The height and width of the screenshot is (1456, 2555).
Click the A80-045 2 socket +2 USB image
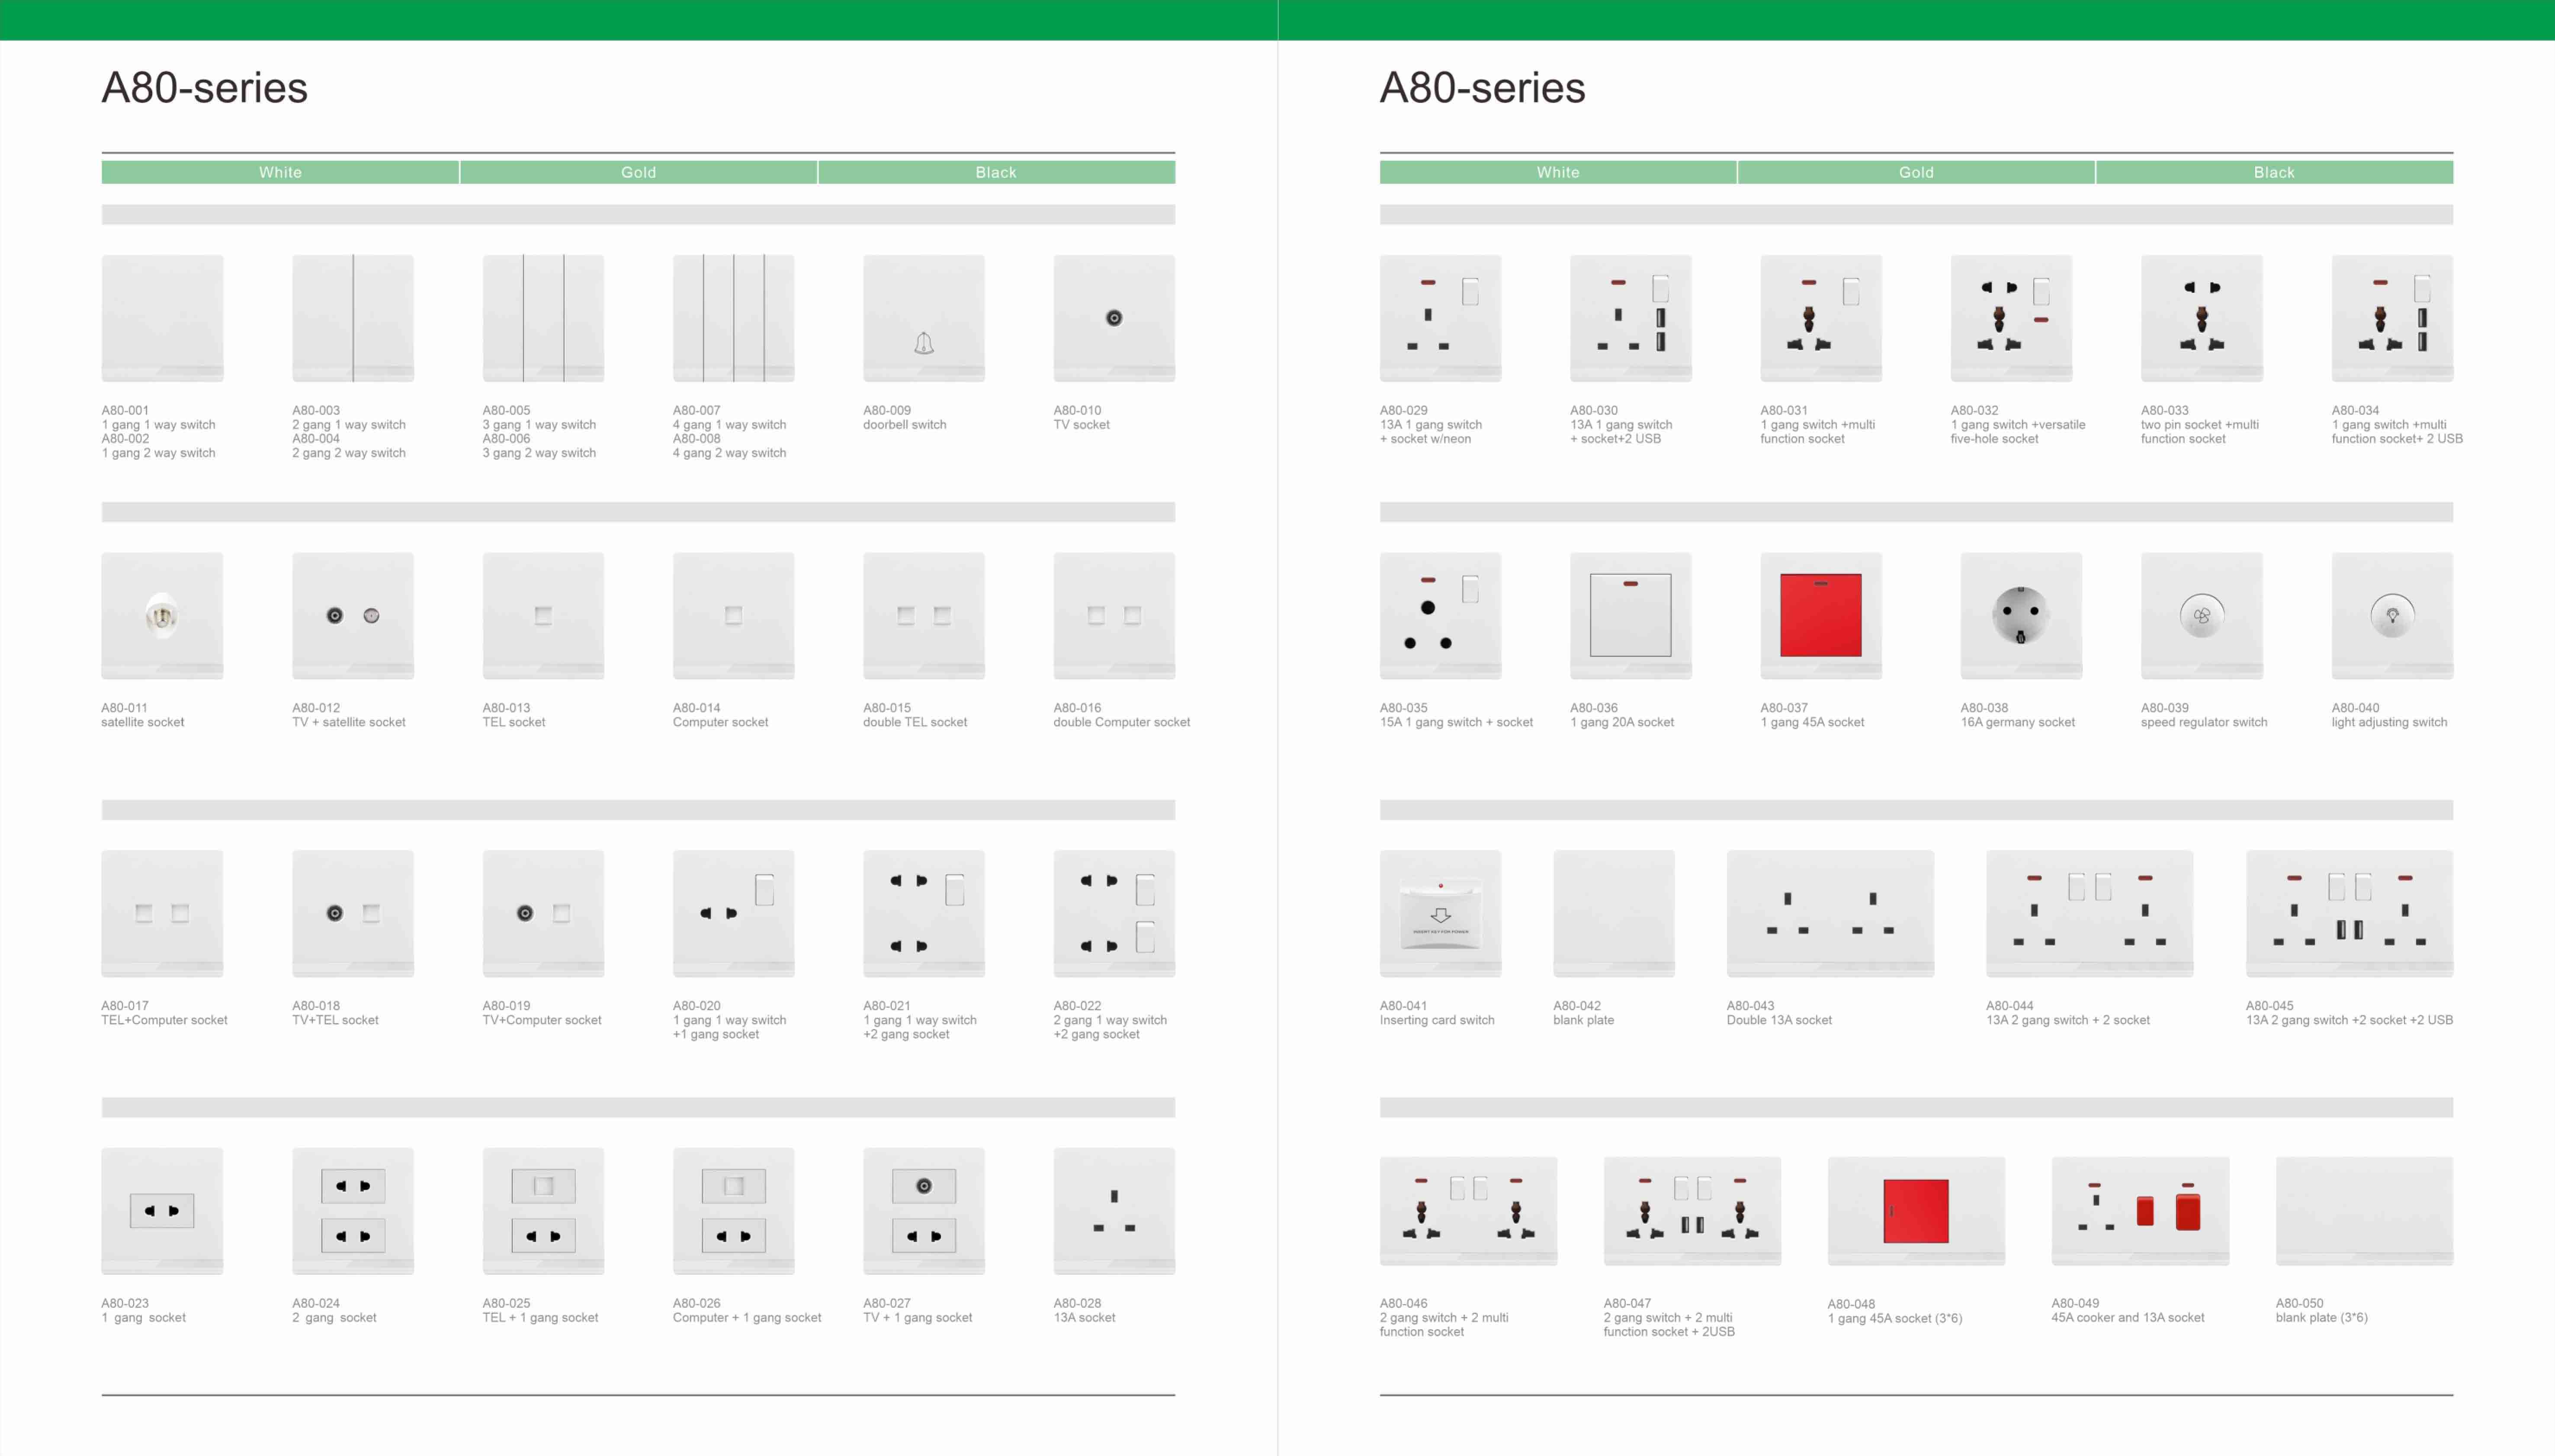pyautogui.click(x=2350, y=914)
